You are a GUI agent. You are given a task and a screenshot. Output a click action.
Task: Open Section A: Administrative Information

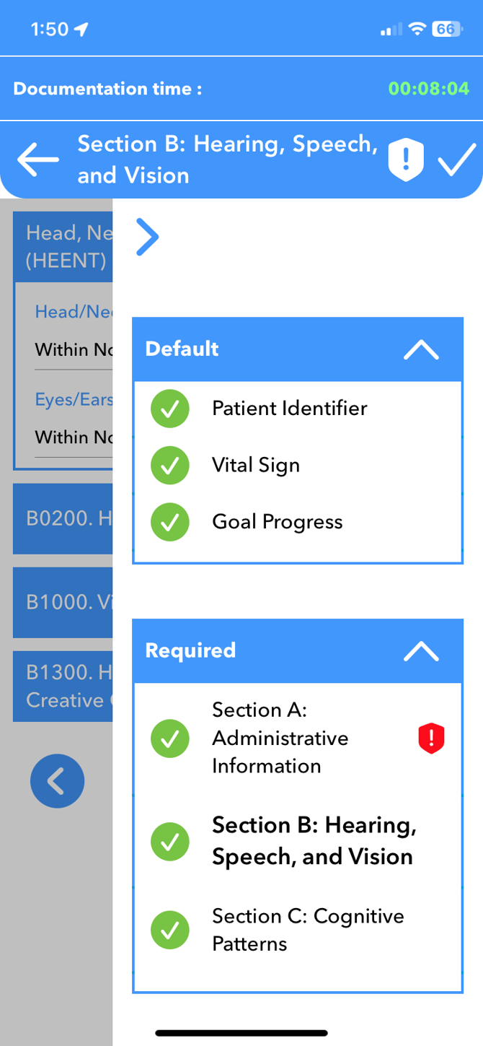[x=280, y=738]
